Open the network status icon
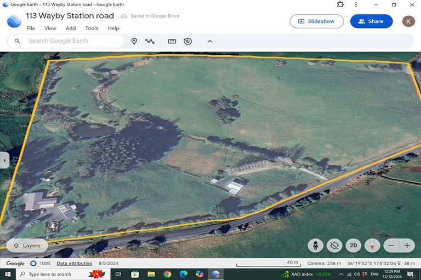Viewport: 421px width, 280px height. coord(349,275)
